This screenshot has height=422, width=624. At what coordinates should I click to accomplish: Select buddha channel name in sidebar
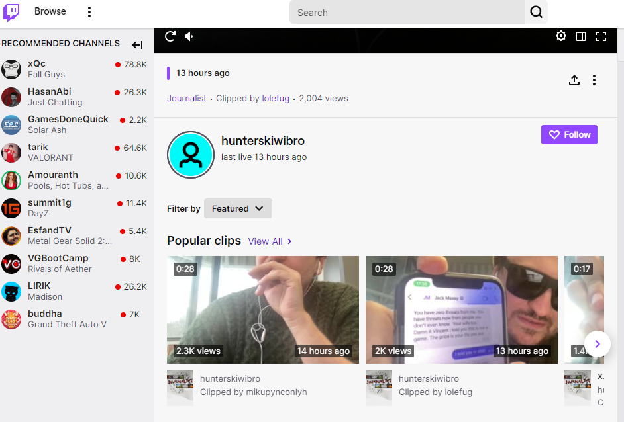click(45, 314)
